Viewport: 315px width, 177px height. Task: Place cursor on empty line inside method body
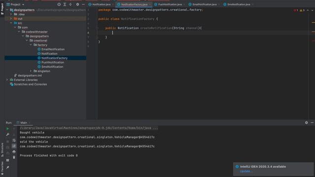(x=203, y=33)
